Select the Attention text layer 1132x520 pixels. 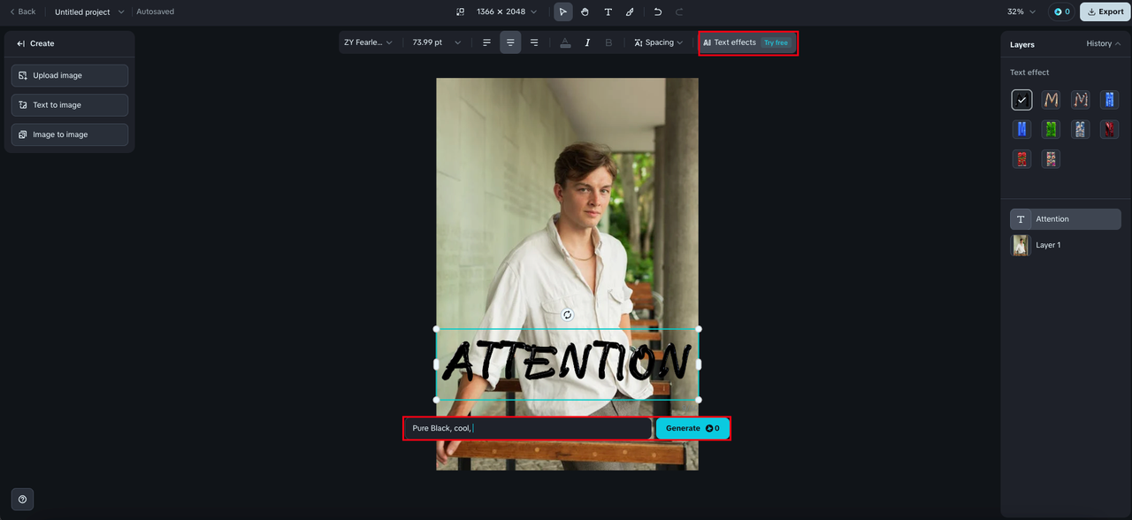[x=1066, y=219]
